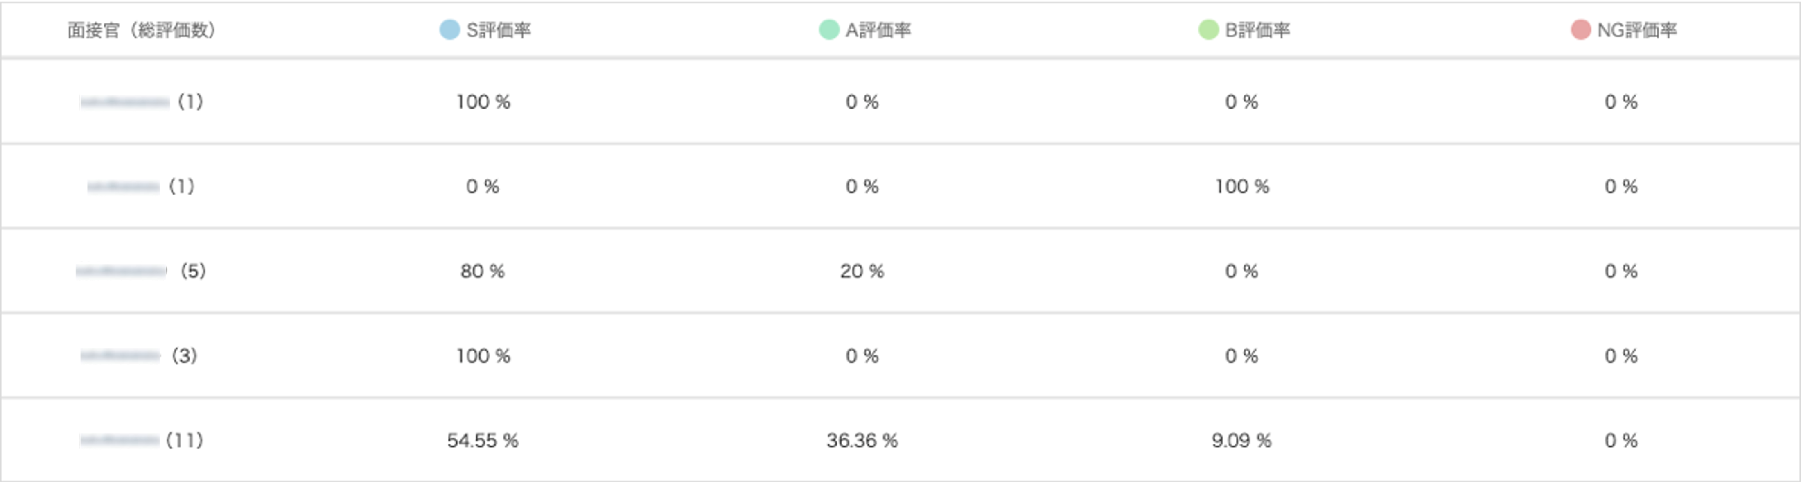Click the 20 % A rating cell
Image resolution: width=1801 pixels, height=482 pixels.
coord(862,272)
